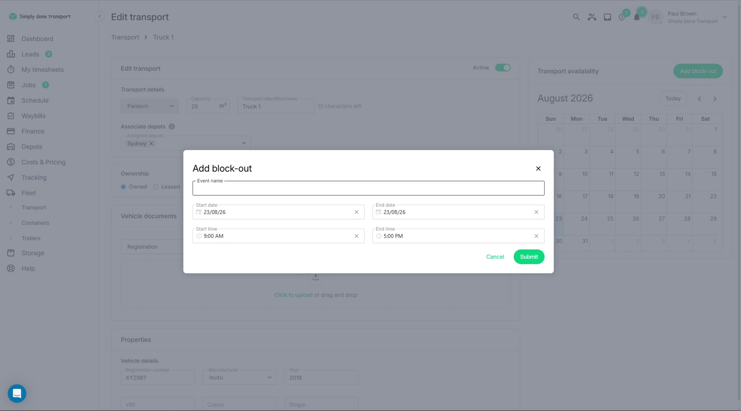Click the Click to upload link
Image resolution: width=741 pixels, height=411 pixels.
pos(293,295)
